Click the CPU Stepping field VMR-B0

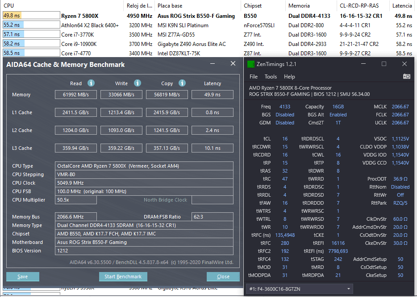click(x=144, y=174)
